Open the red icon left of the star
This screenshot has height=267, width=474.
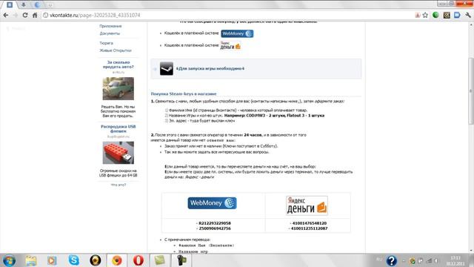[x=418, y=15]
